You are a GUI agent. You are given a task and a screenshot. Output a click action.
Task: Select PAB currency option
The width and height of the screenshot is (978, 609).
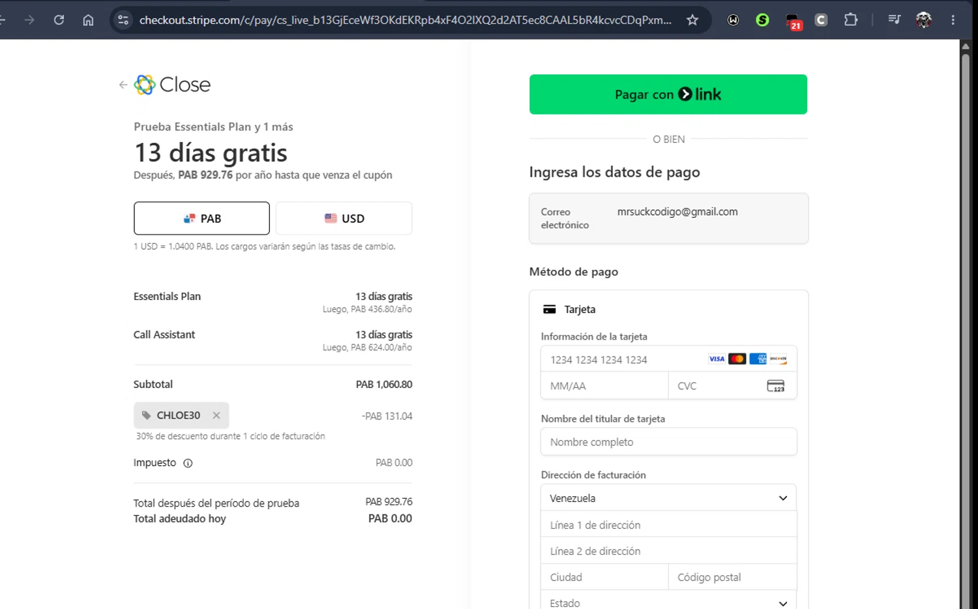click(x=201, y=218)
